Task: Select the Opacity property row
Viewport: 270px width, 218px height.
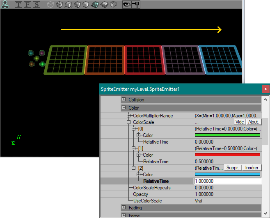Action: [181, 194]
